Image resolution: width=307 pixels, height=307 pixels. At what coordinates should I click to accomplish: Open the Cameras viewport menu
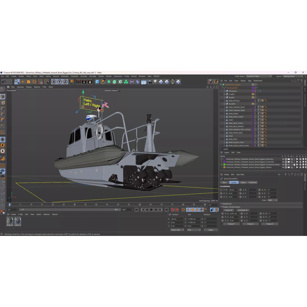click(20, 87)
